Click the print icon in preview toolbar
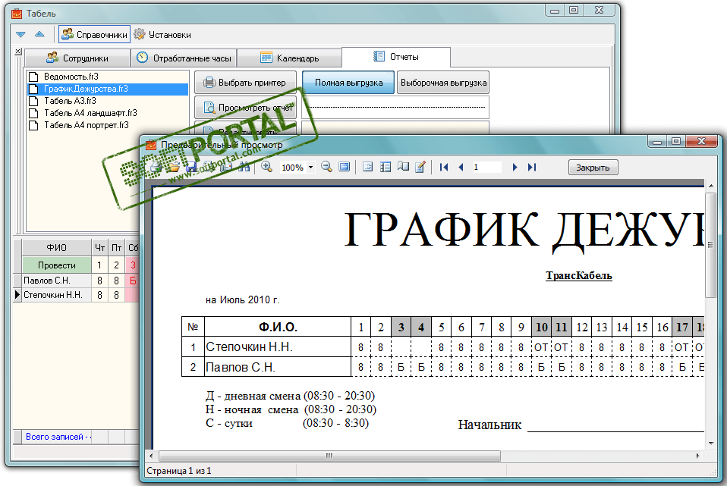The width and height of the screenshot is (727, 486). (x=156, y=168)
